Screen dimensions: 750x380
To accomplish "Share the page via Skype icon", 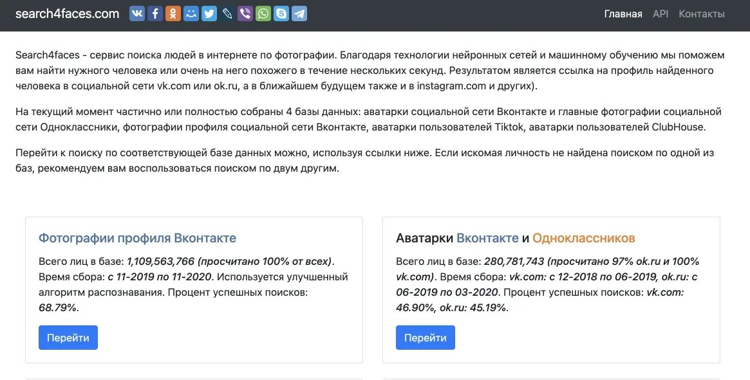I will point(281,14).
